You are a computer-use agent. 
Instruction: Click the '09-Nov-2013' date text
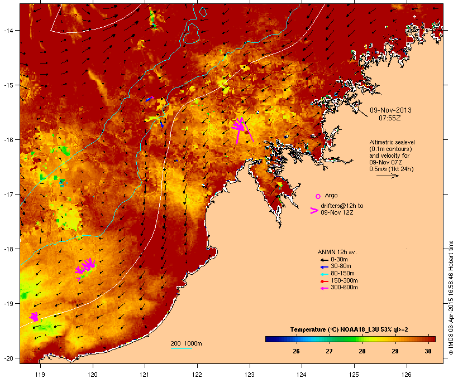pyautogui.click(x=390, y=110)
